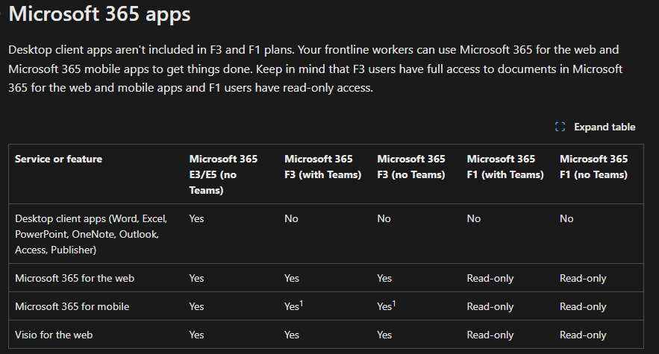Click the Desktop client apps row label
Viewport: 659px width, 354px height.
pyautogui.click(x=91, y=234)
